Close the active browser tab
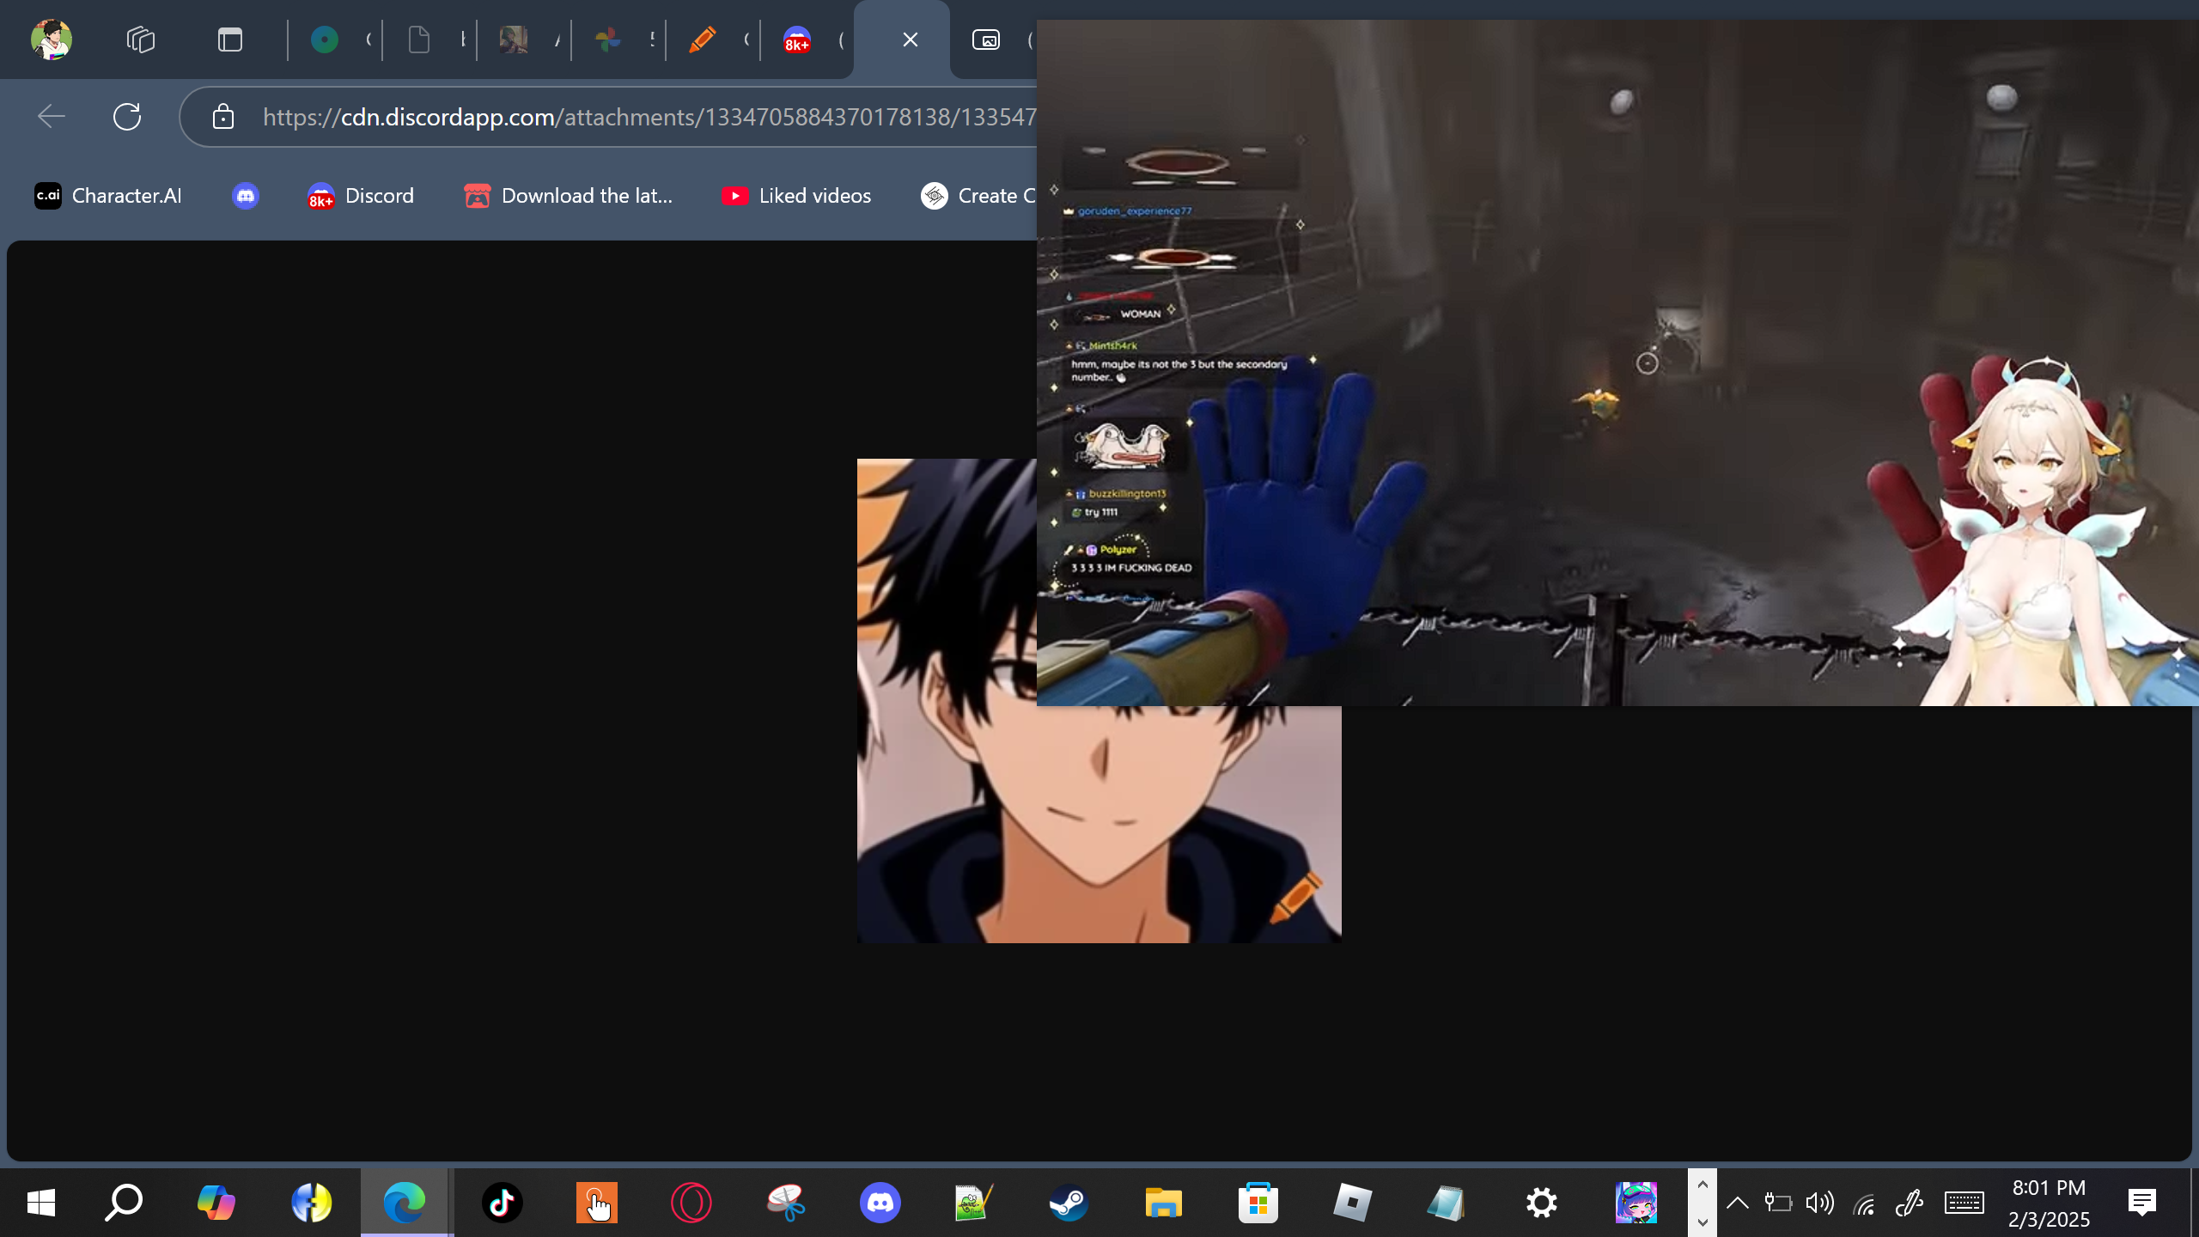The height and width of the screenshot is (1237, 2199). click(x=911, y=40)
